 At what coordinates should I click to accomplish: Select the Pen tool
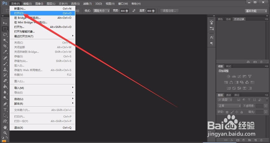(x=5, y=104)
